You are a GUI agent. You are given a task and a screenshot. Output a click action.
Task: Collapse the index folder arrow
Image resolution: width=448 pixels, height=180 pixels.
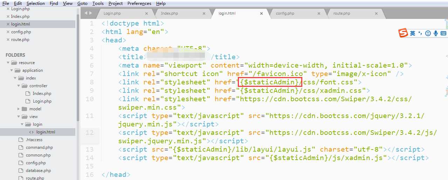pos(15,78)
